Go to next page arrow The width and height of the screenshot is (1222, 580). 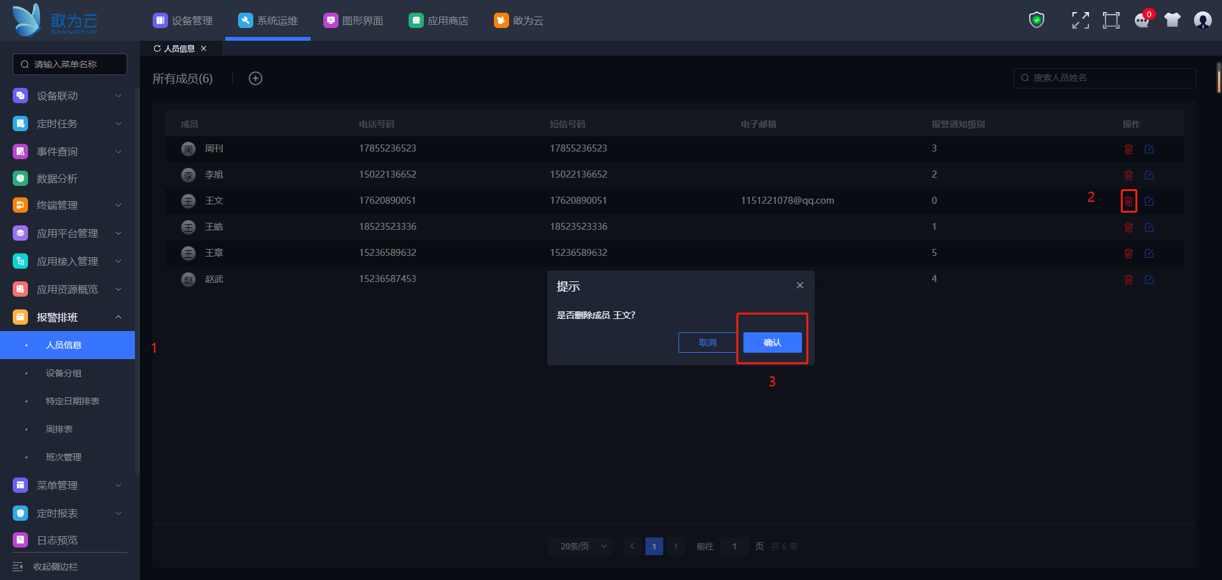(676, 546)
